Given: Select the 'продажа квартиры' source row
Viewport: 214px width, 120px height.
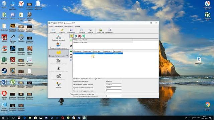Looking at the screenshot, I should (103, 42).
